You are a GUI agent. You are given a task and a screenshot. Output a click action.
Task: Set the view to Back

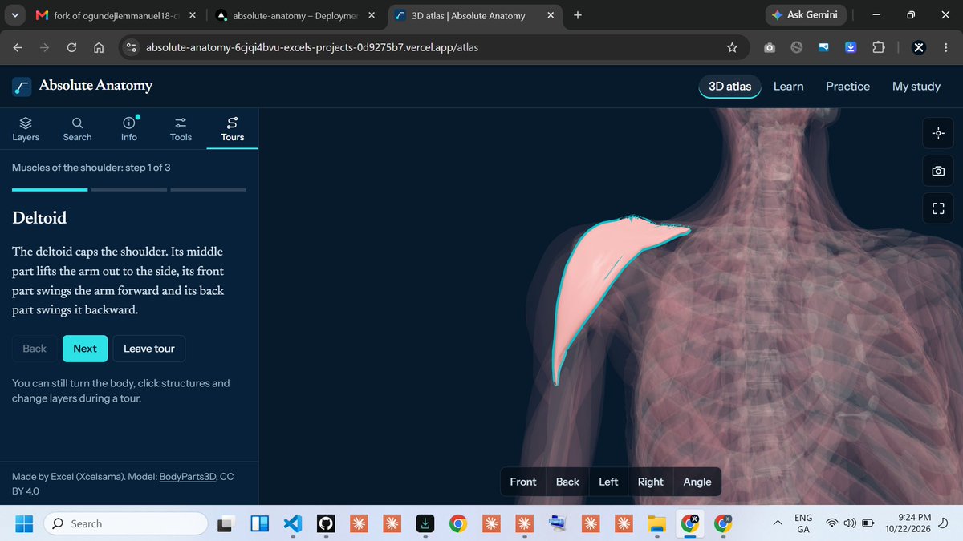tap(567, 482)
